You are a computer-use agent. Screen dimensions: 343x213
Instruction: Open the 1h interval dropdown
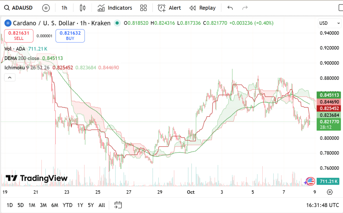tap(64, 8)
